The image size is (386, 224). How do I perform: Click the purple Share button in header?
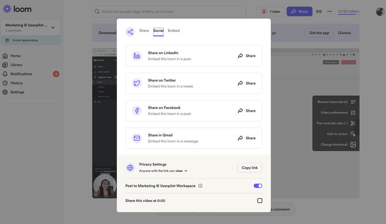pyautogui.click(x=299, y=11)
